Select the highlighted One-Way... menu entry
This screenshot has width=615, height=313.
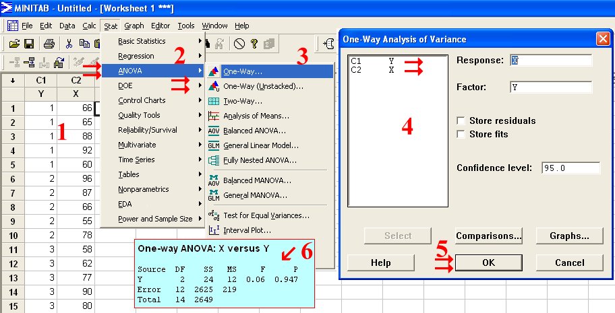click(270, 72)
